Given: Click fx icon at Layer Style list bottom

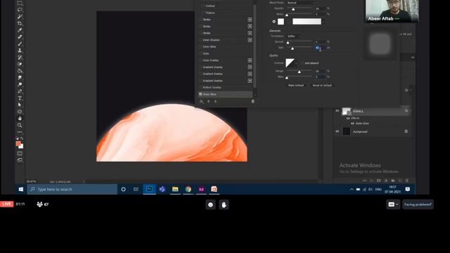Looking at the screenshot, I should [202, 101].
